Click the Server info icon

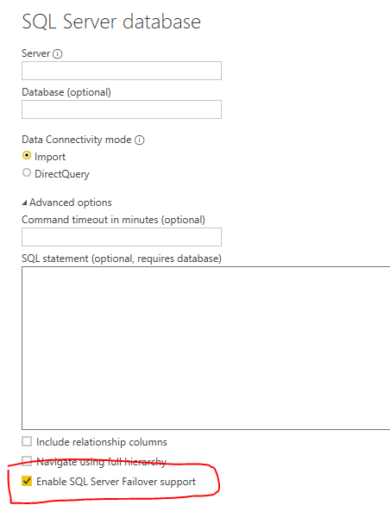[x=58, y=53]
